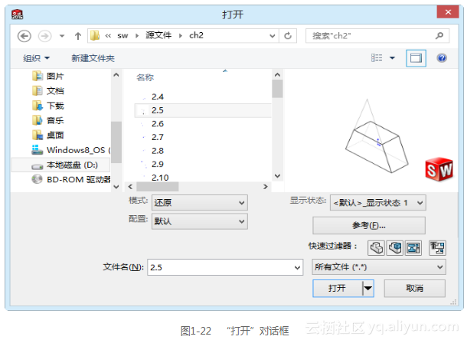Refresh the ch2 folder listing
The image size is (467, 343).
click(x=288, y=36)
